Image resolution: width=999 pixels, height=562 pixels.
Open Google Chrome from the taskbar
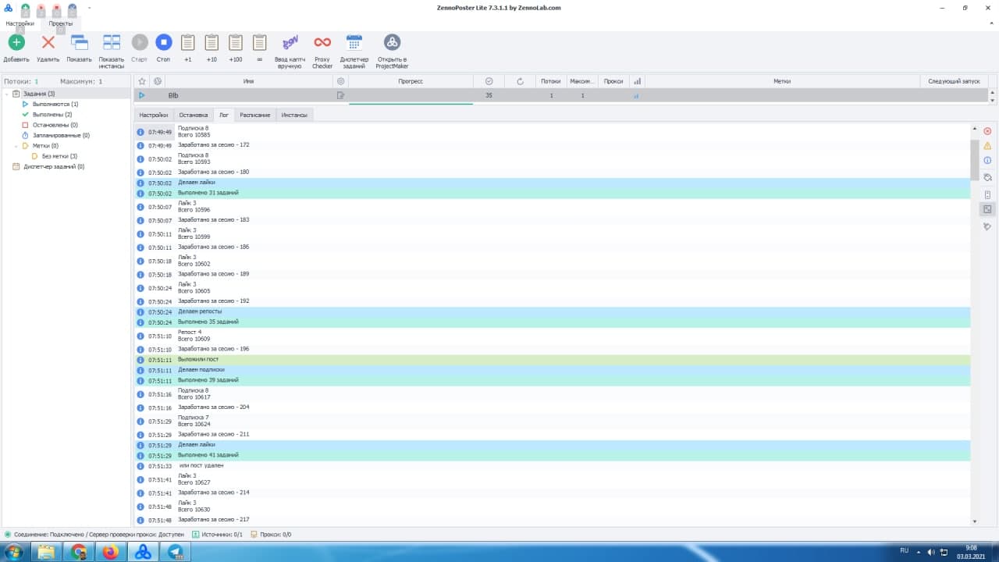(79, 552)
